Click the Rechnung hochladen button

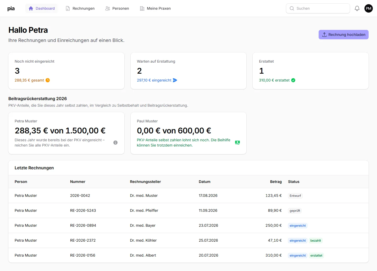pyautogui.click(x=343, y=35)
